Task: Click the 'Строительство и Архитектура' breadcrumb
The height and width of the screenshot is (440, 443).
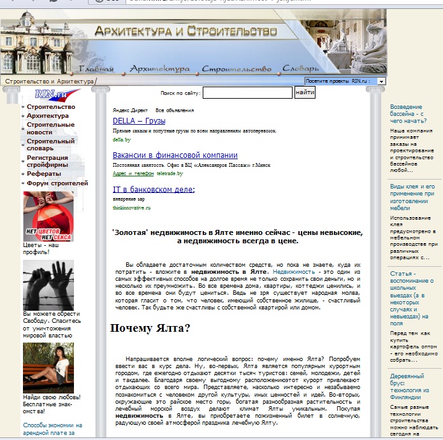Action: tap(49, 82)
